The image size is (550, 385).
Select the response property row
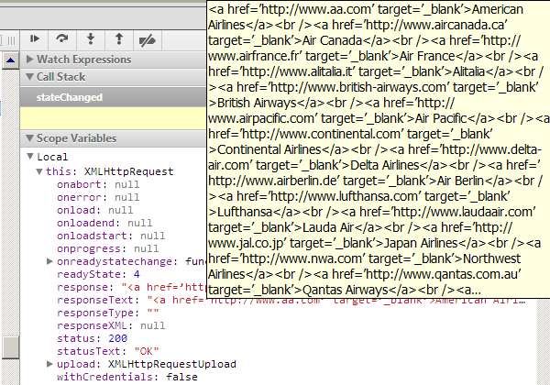coord(131,287)
